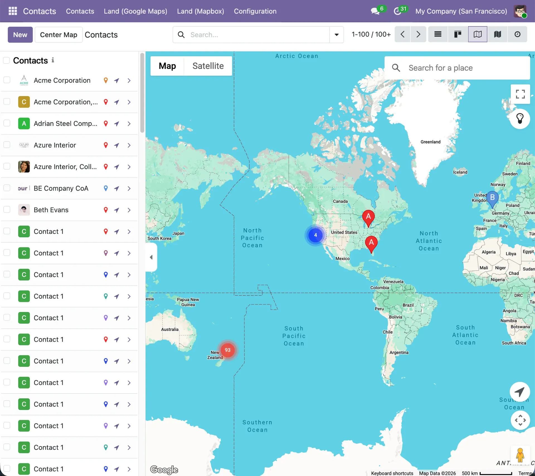Click Azure Interior red marker pin icon

coord(106,145)
